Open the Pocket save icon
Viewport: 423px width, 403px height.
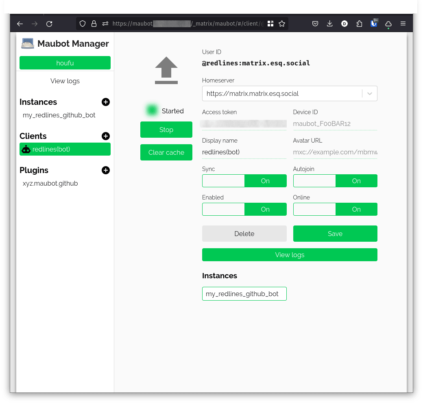(315, 24)
